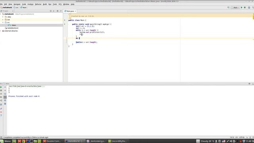Hide the Project tool window
The height and width of the screenshot is (143, 254).
(x=61, y=11)
